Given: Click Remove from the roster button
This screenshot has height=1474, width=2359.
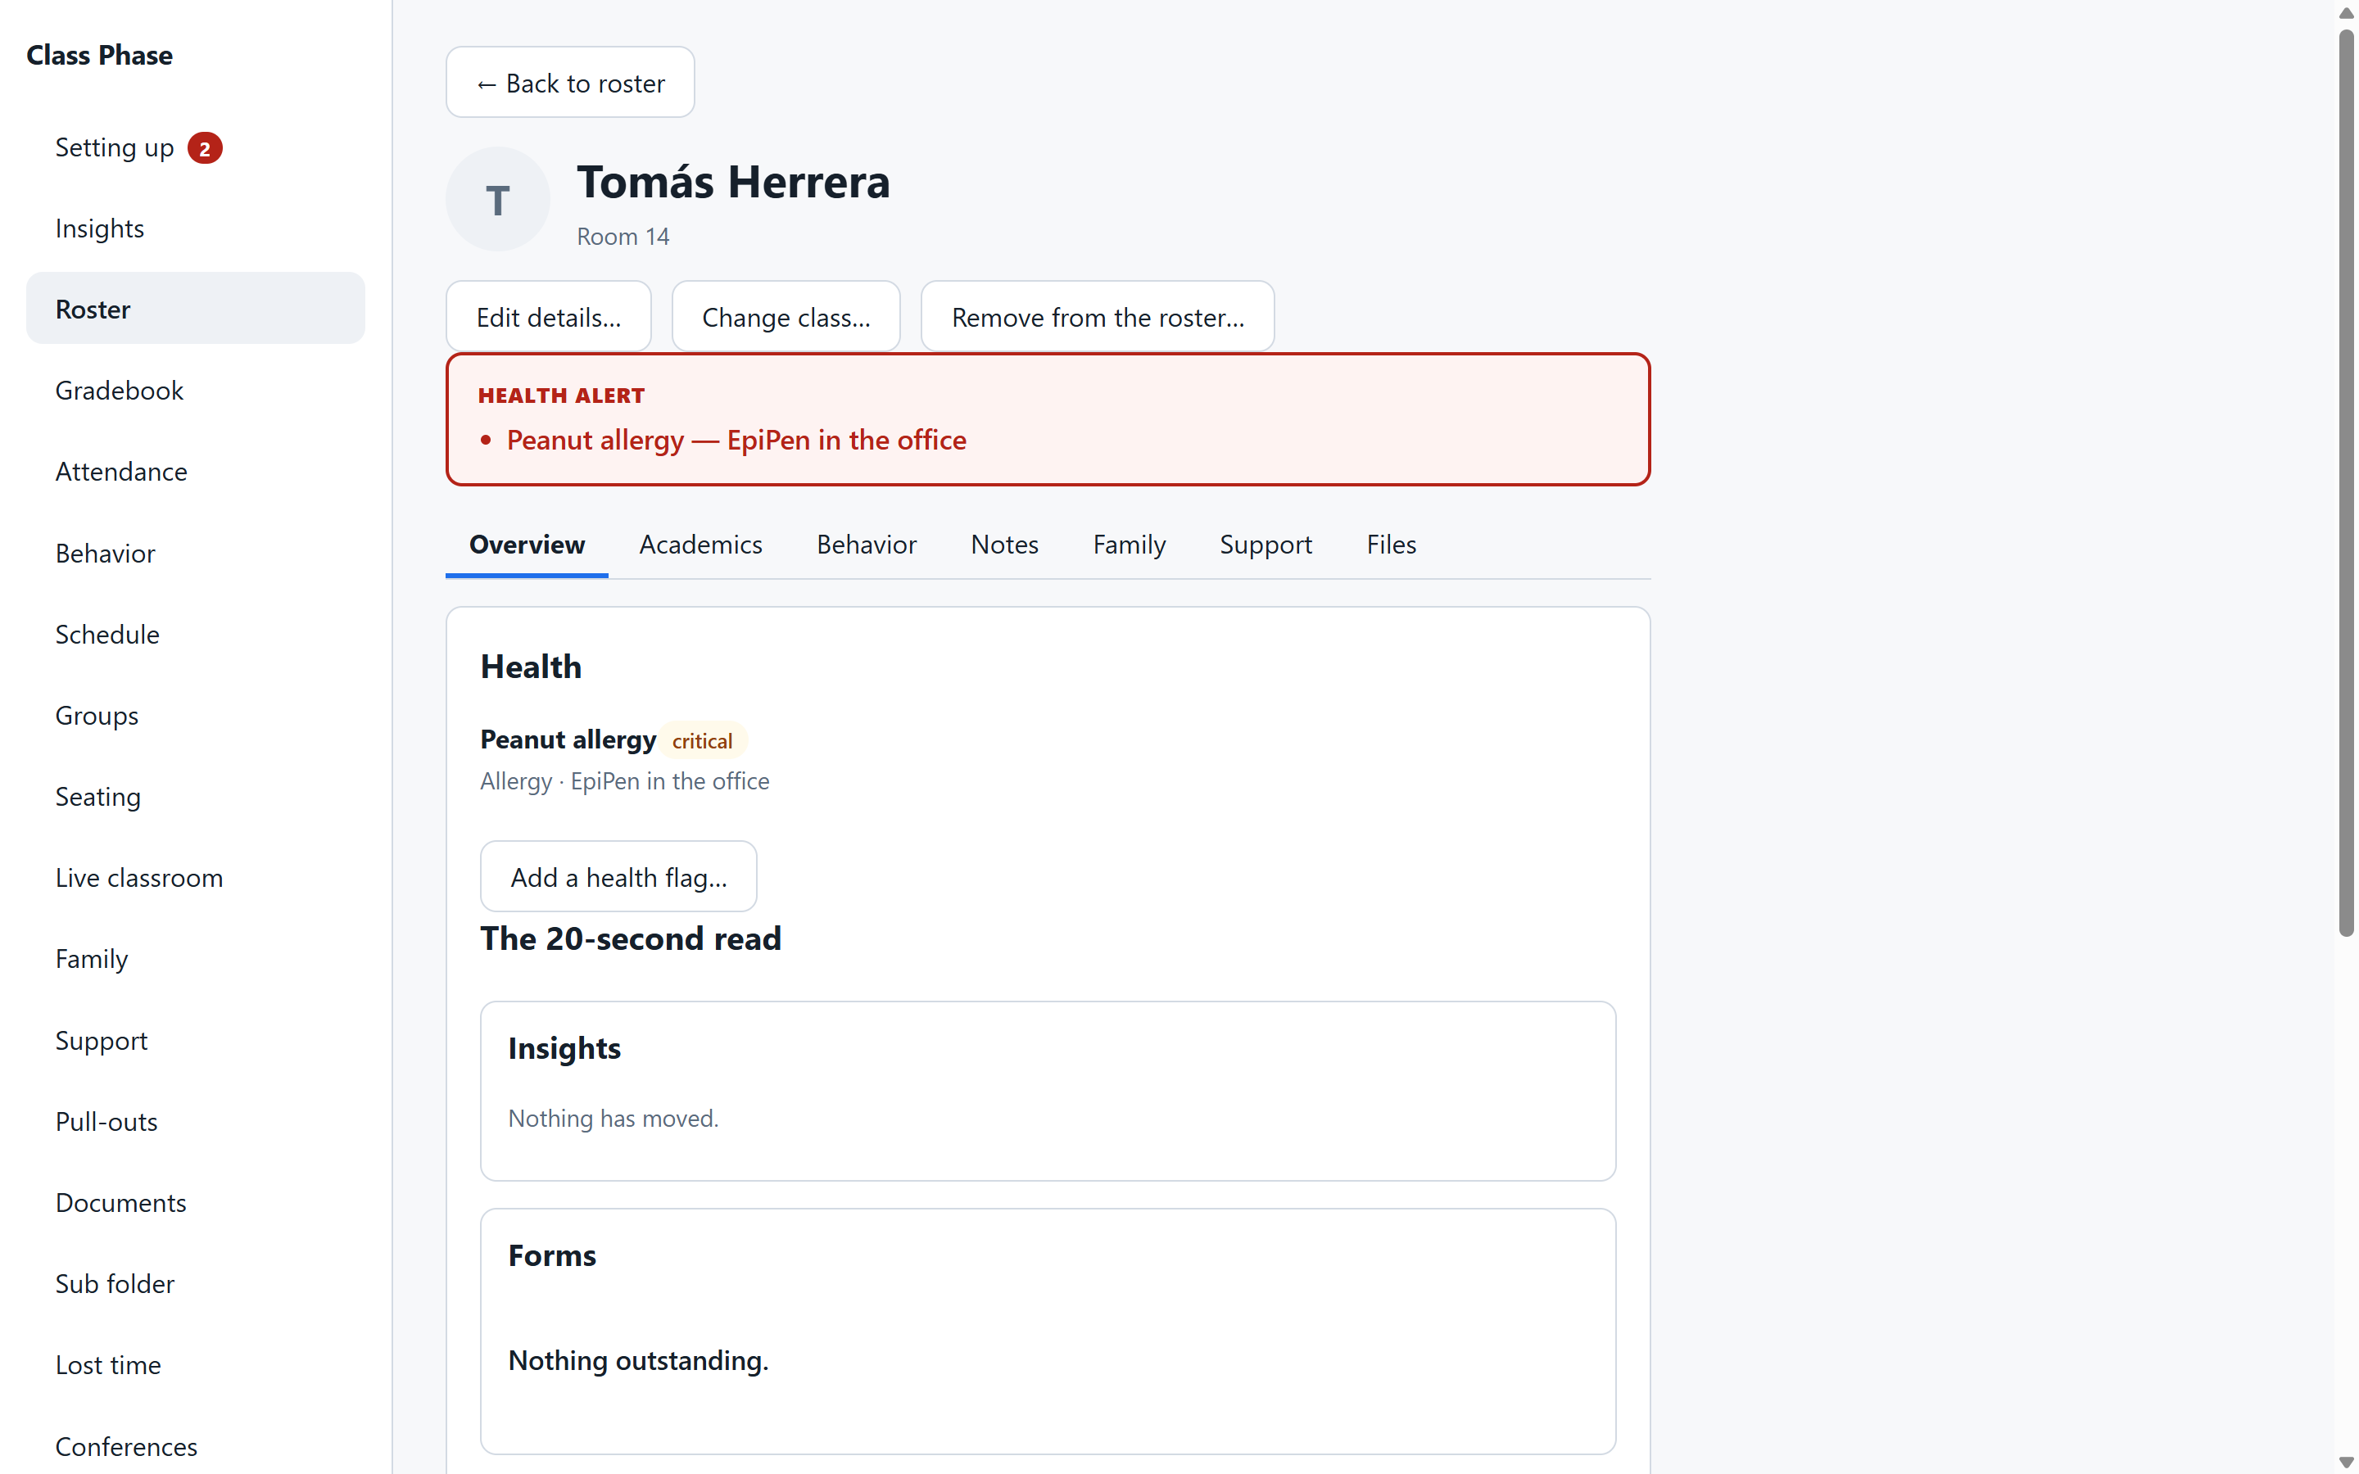Looking at the screenshot, I should (1098, 317).
